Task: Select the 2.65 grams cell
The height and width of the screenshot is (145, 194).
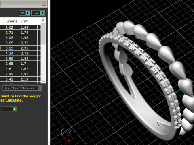Action: coord(11,64)
